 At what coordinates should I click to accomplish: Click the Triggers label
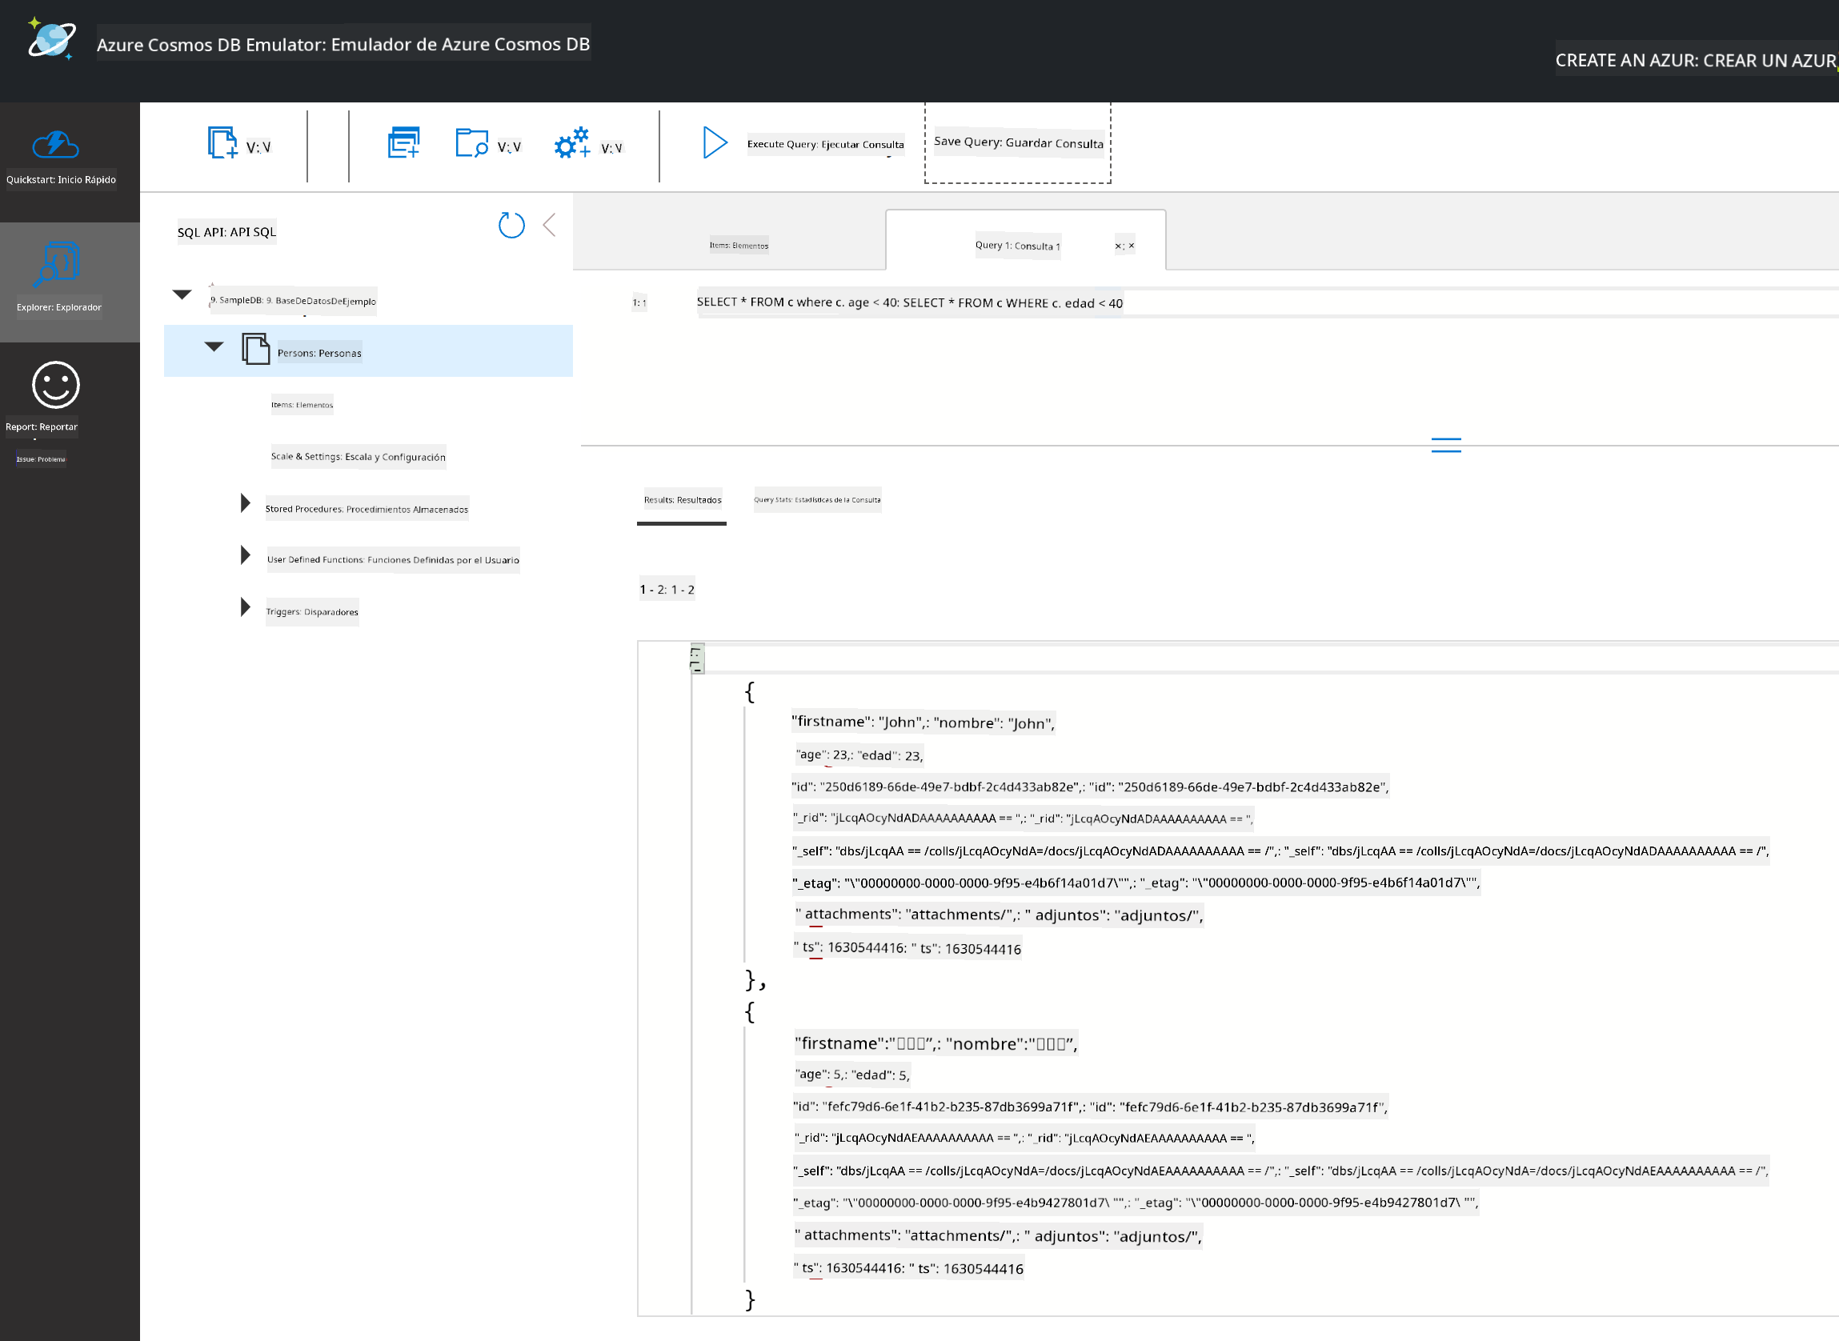click(x=312, y=611)
